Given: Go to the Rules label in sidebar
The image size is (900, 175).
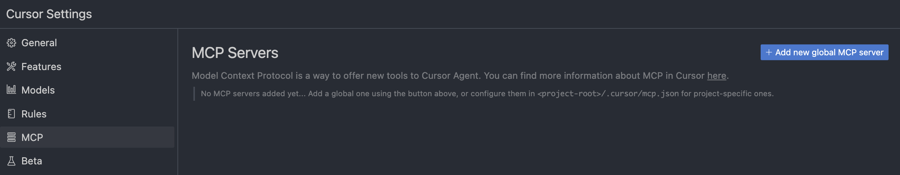Looking at the screenshot, I should 34,114.
